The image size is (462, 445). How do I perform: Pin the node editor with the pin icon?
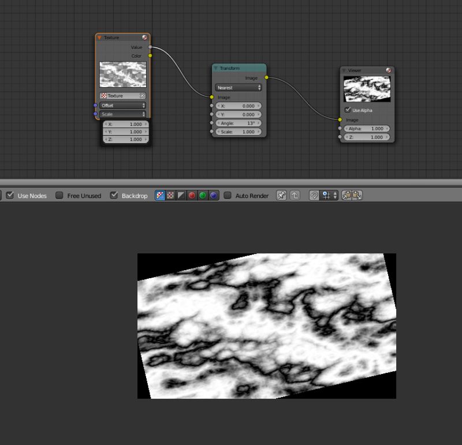[281, 195]
